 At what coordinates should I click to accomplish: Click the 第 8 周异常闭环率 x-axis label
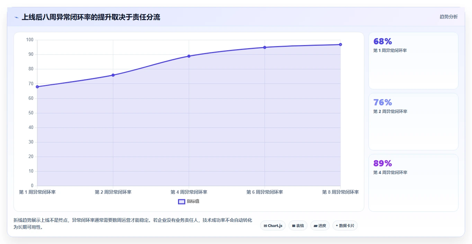[340, 192]
